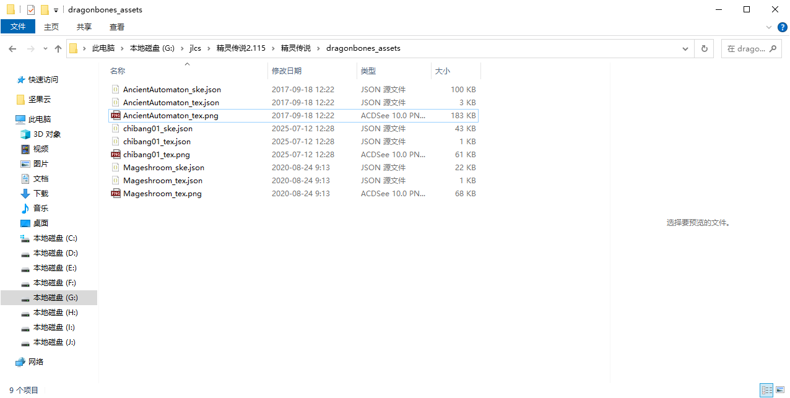
Task: Click the search magnifier icon
Action: pyautogui.click(x=773, y=48)
